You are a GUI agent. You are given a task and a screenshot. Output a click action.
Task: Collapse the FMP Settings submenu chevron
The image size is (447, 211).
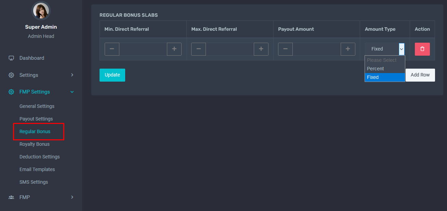click(72, 92)
